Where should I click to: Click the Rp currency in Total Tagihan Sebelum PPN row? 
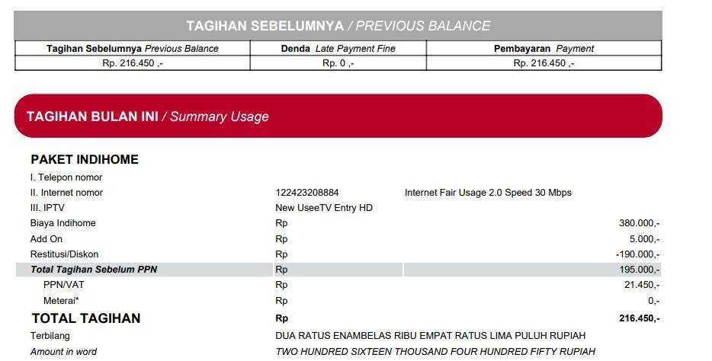coord(281,270)
